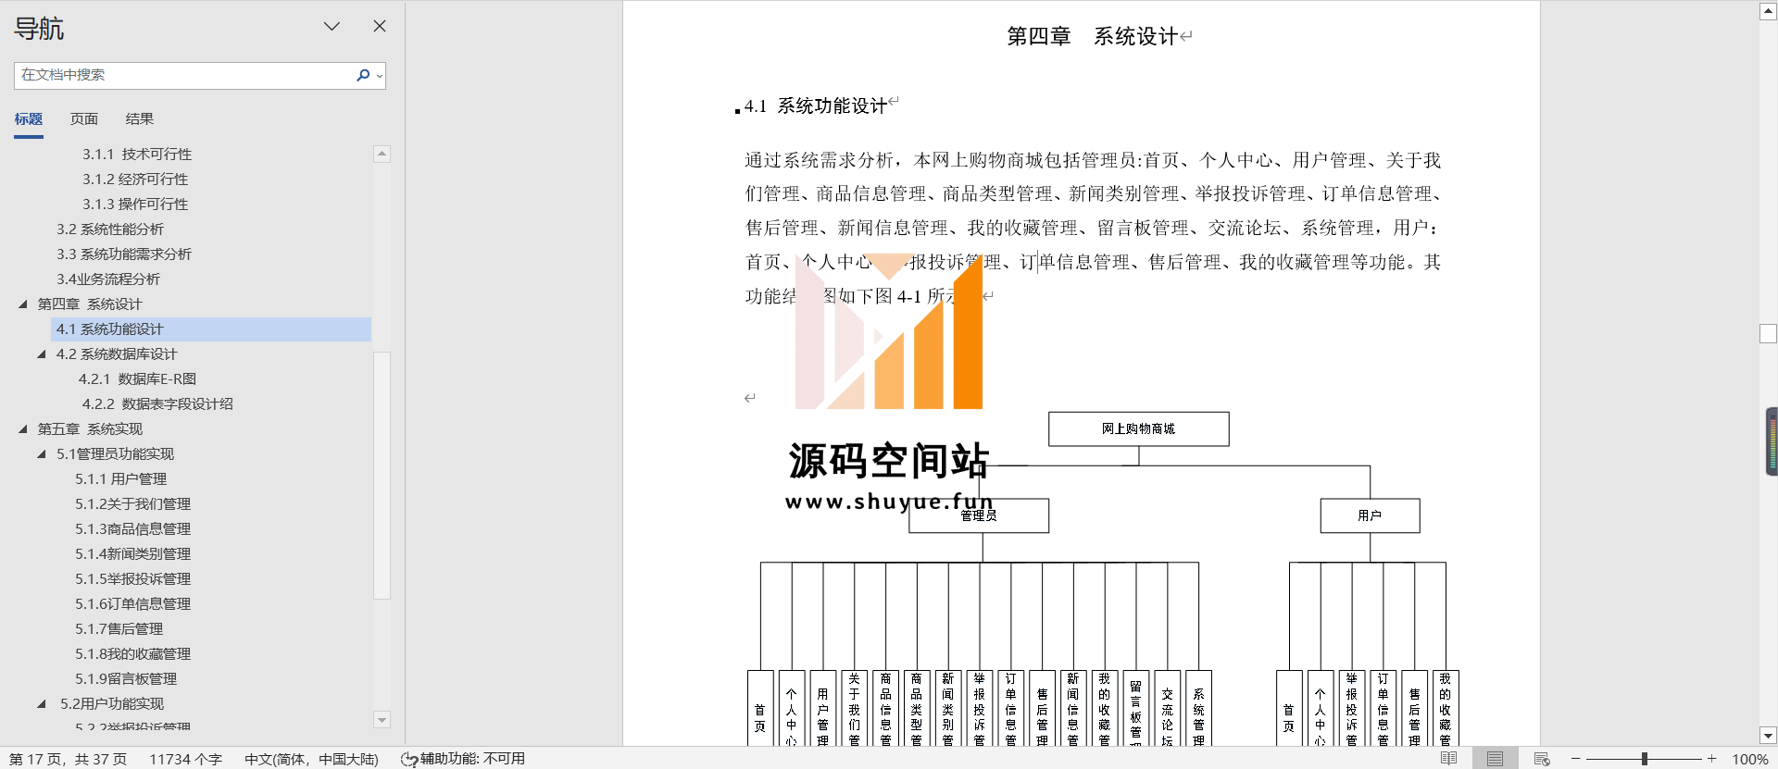Go to heading 5.1.1 用户管理
The height and width of the screenshot is (769, 1778).
121,478
